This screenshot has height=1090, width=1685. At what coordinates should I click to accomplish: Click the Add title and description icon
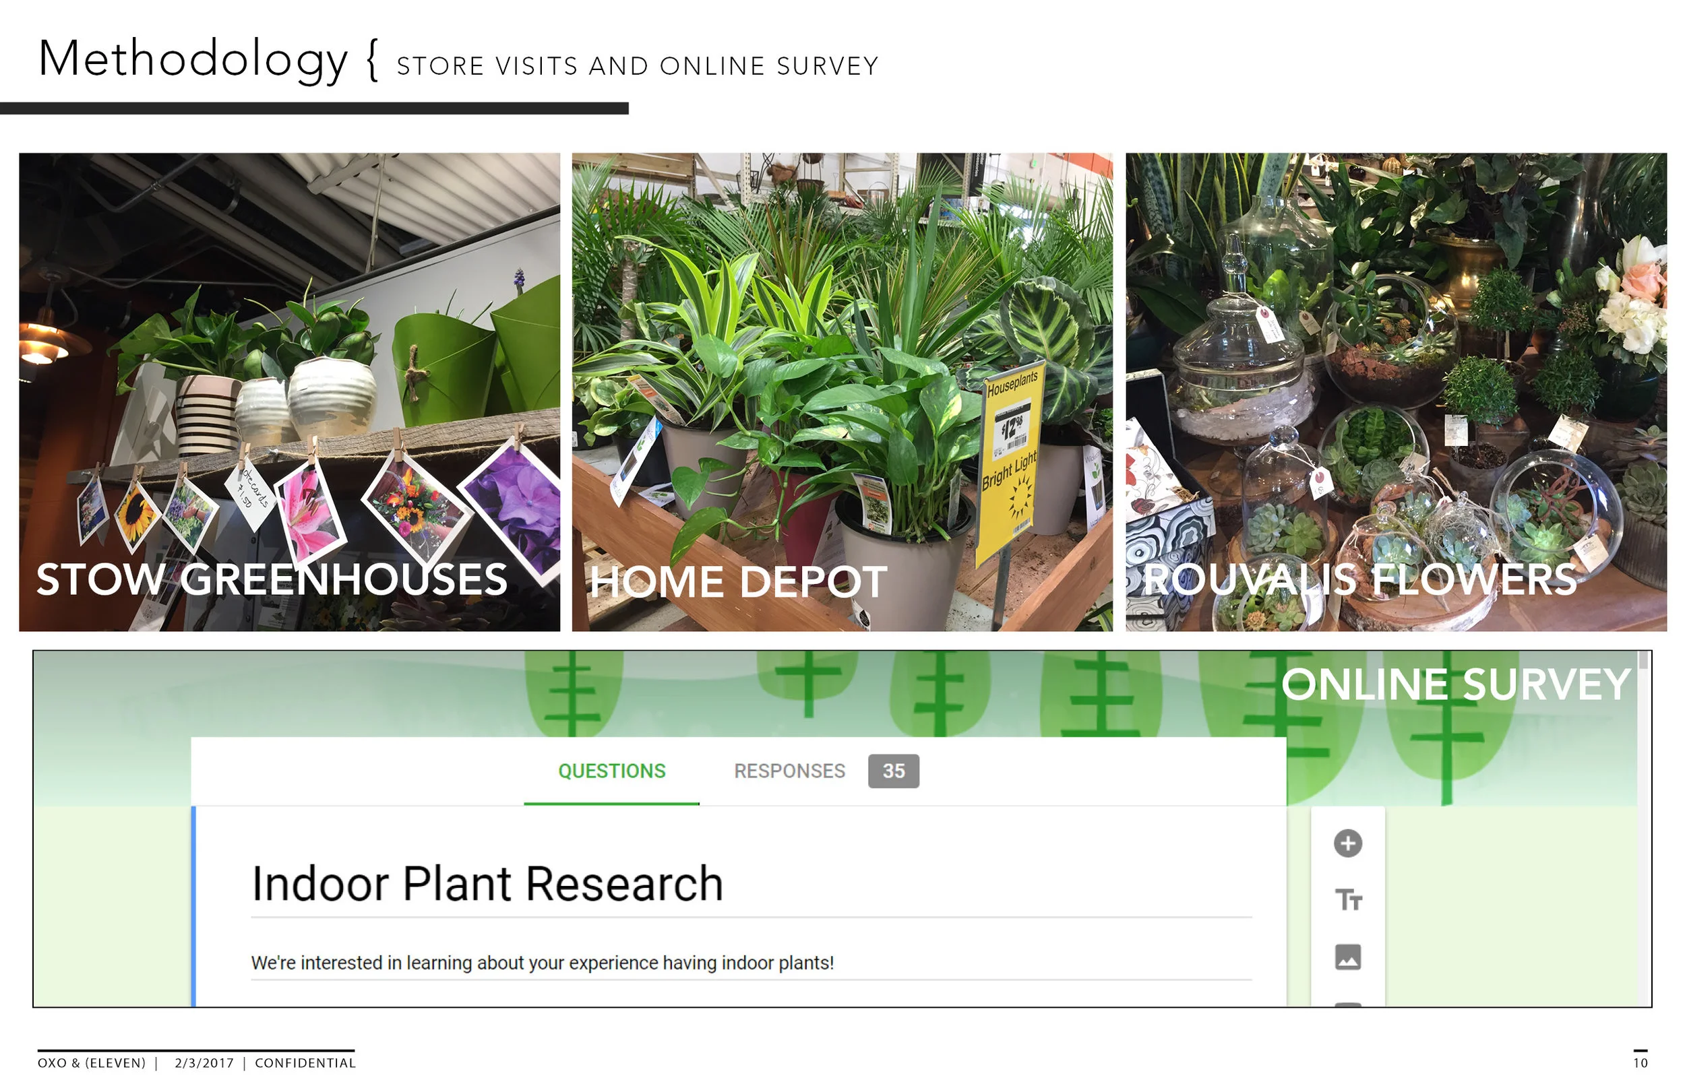click(x=1348, y=899)
